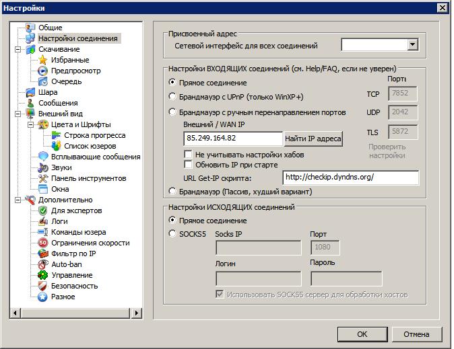
Task: Click the TCP port field
Action: coord(403,93)
